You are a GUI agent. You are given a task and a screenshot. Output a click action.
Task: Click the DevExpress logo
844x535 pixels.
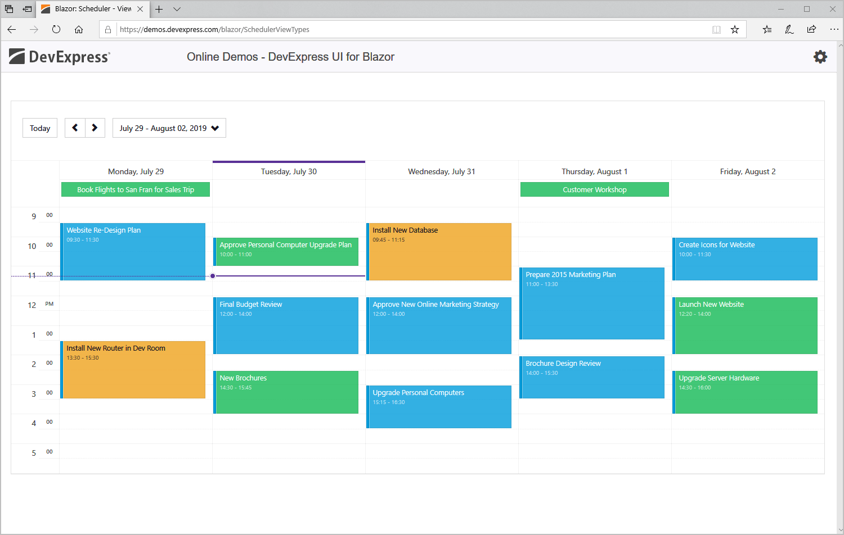[59, 56]
